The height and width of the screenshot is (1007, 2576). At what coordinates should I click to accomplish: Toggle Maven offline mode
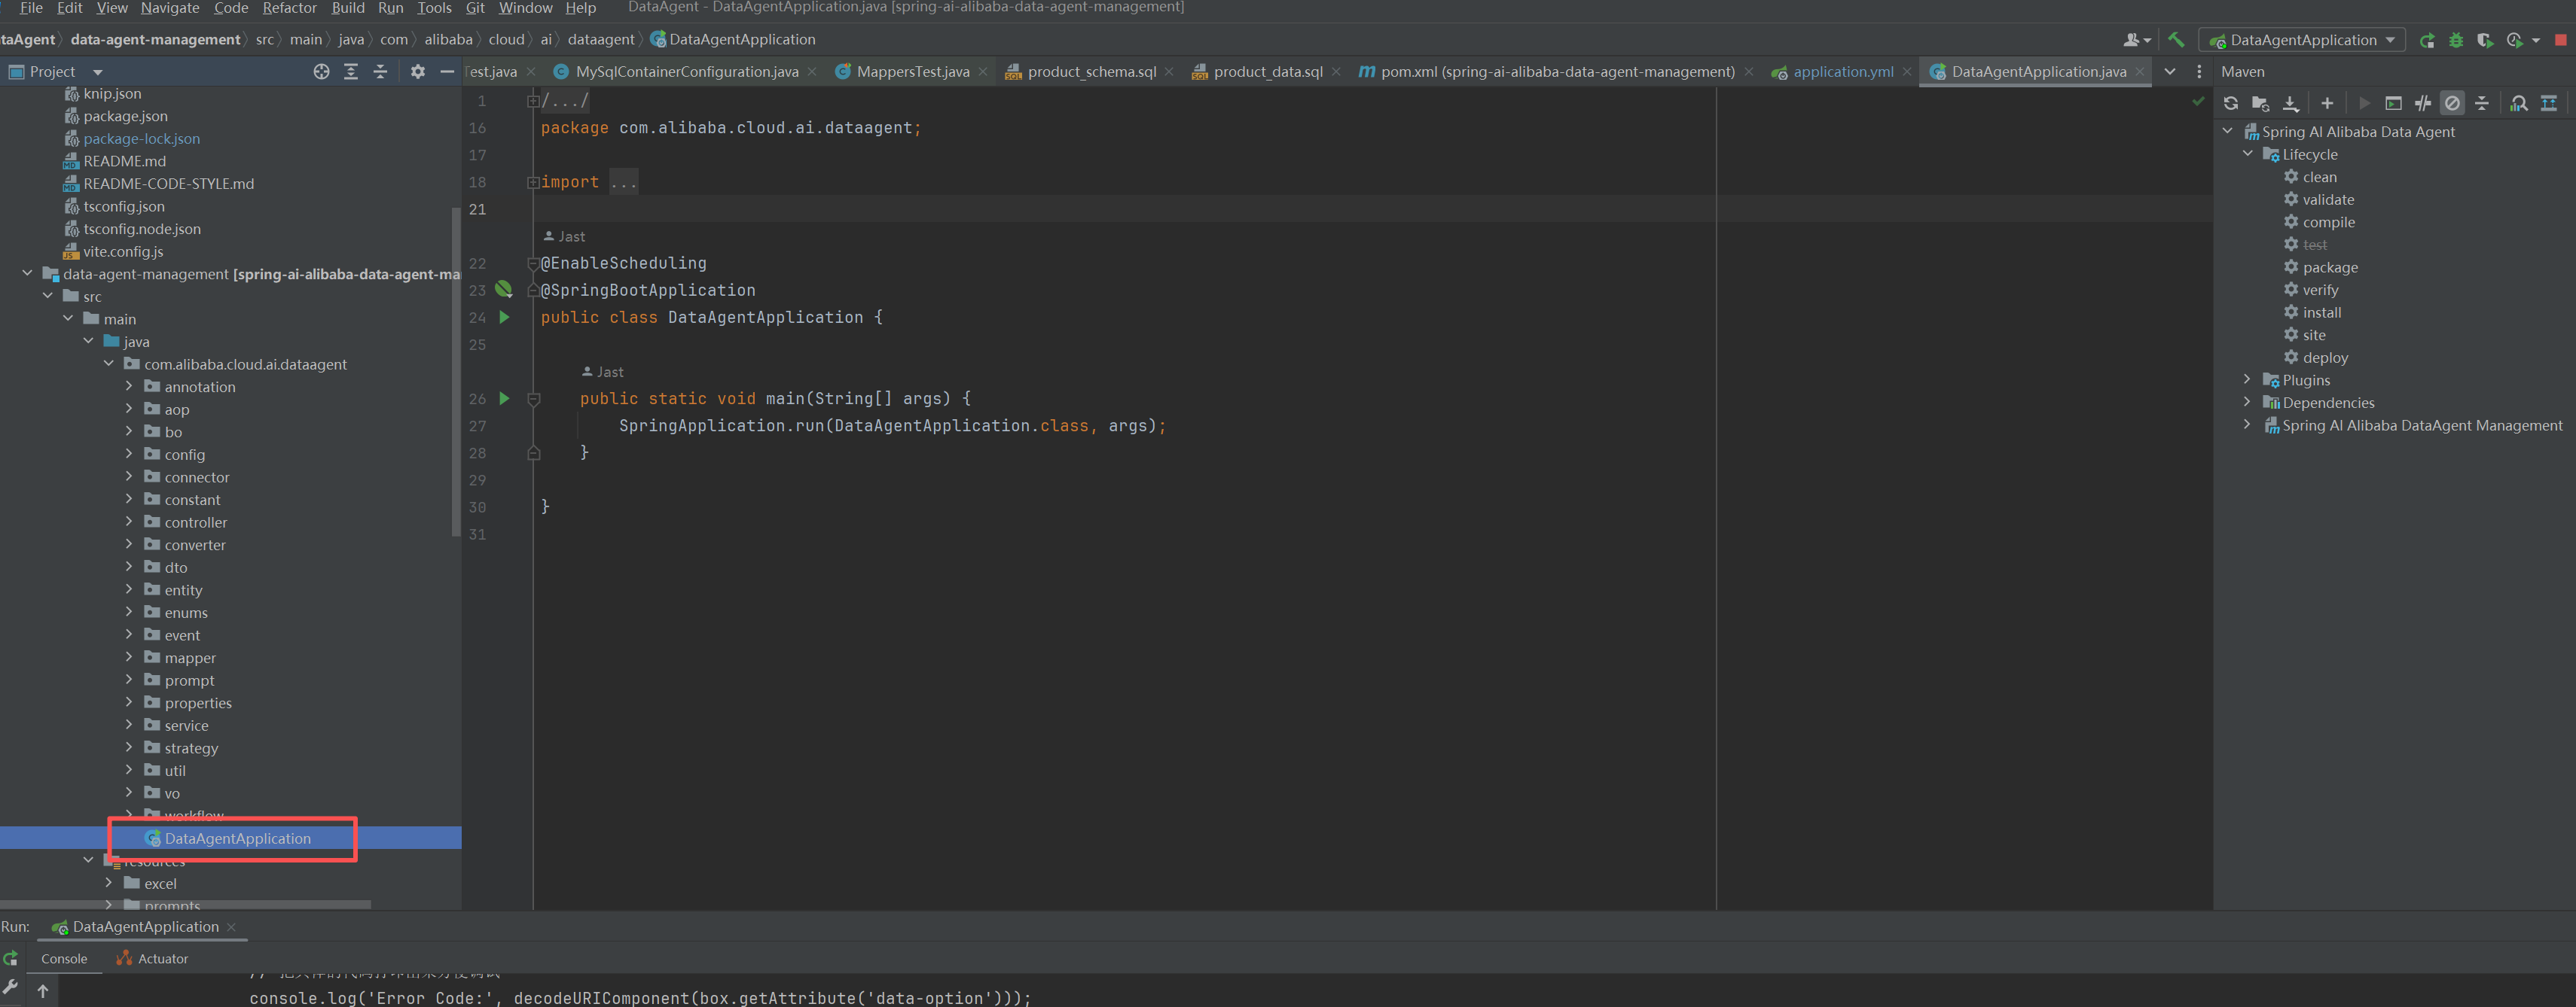pyautogui.click(x=2422, y=103)
